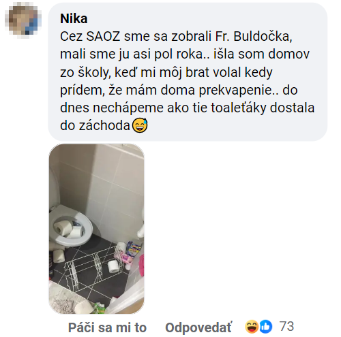
Task: Click the white wire rack in the photo
Action: [x=95, y=266]
